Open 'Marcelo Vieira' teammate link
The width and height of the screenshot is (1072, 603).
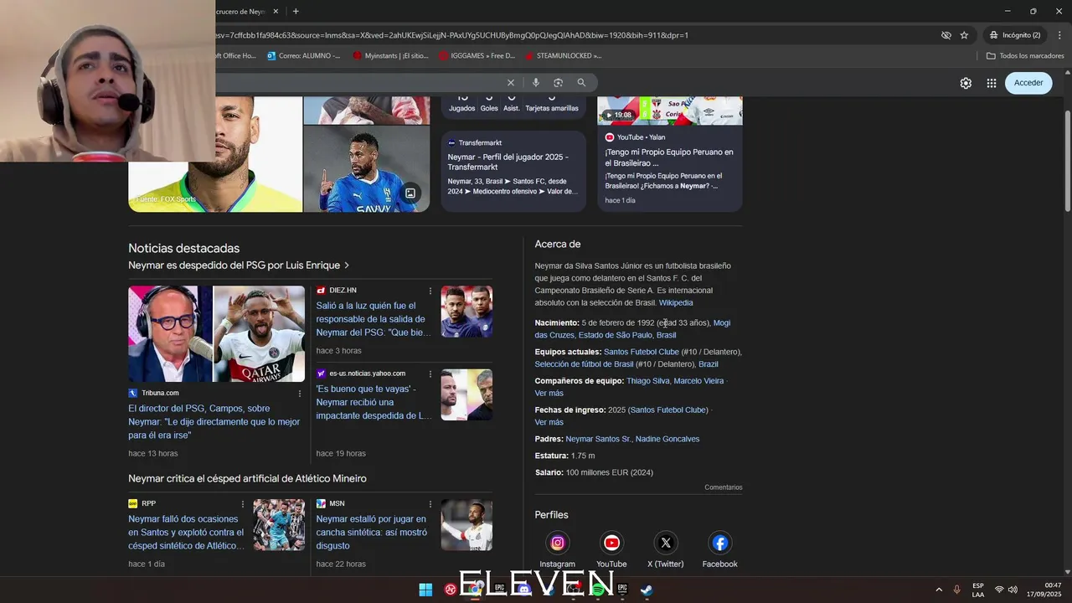point(698,381)
